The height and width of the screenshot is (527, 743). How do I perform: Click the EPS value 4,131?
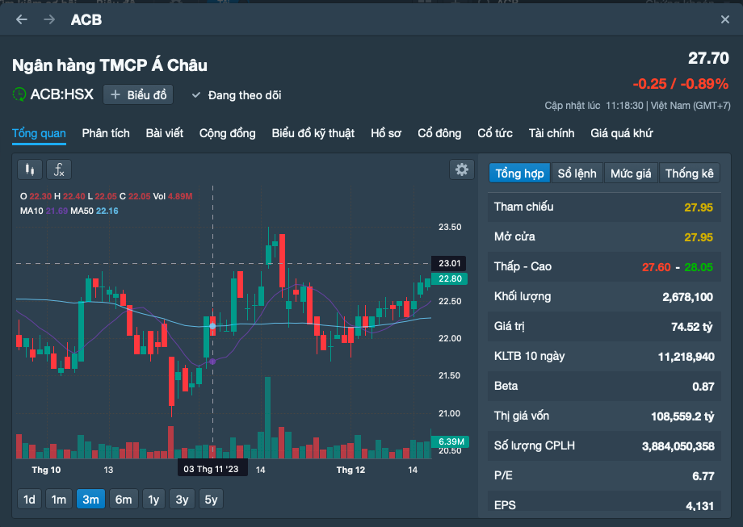tap(700, 506)
